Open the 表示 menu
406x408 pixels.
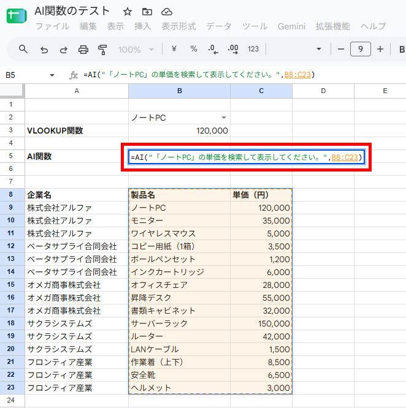[x=115, y=26]
